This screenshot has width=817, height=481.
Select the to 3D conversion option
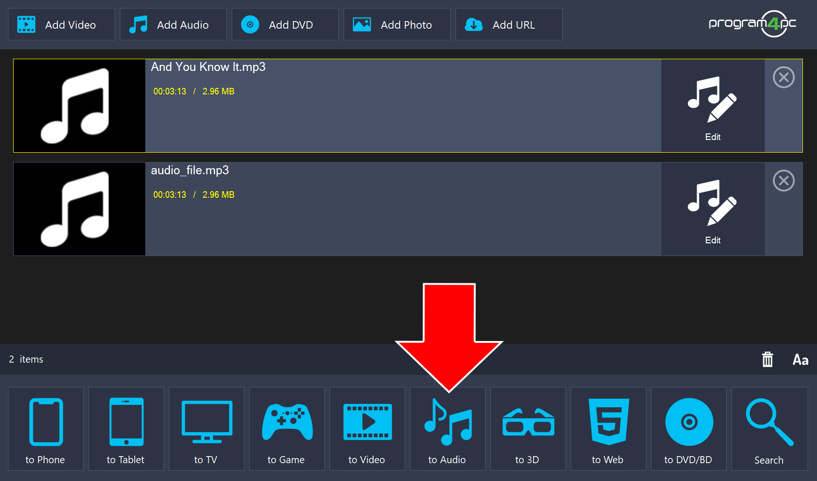click(x=528, y=429)
